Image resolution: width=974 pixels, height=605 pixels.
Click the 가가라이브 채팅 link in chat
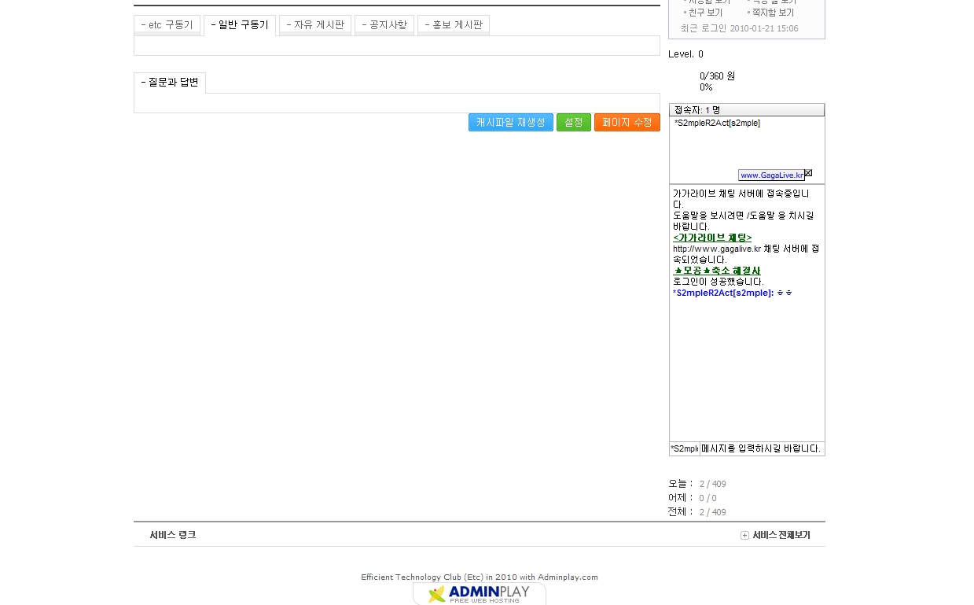click(712, 238)
